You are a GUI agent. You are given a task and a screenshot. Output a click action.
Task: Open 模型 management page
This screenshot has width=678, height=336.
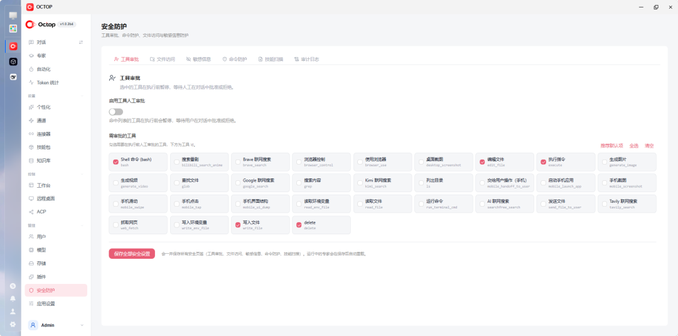(56, 250)
